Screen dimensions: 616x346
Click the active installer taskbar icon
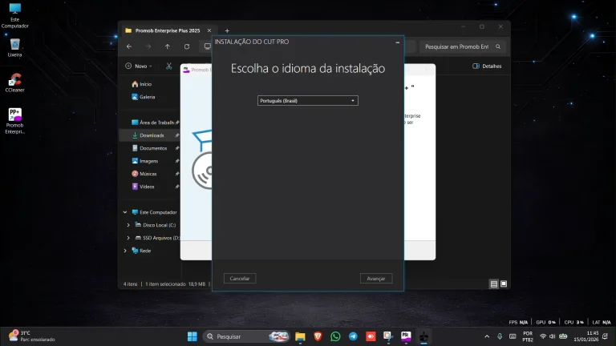click(x=423, y=336)
